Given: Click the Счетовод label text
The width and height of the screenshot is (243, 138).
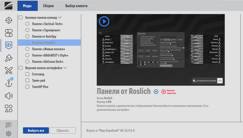Looking at the screenshot, I should 38,74.
